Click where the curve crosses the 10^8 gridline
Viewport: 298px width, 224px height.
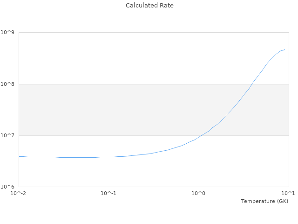252,84
